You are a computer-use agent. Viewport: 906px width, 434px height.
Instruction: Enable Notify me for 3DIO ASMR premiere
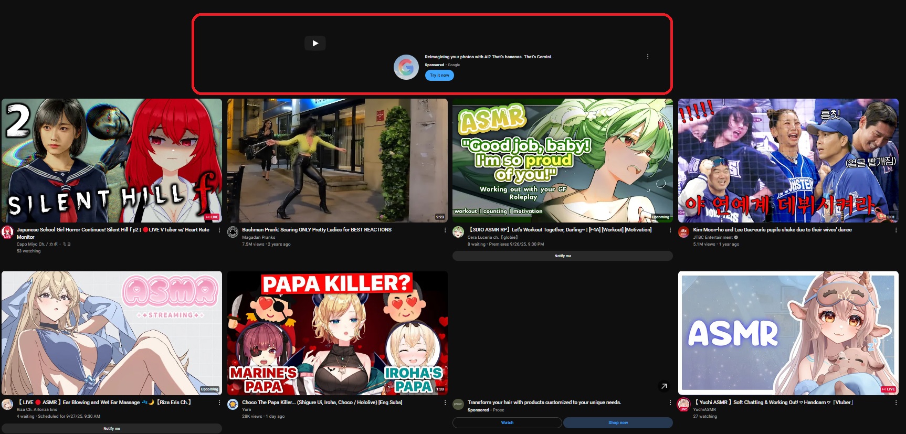point(562,256)
